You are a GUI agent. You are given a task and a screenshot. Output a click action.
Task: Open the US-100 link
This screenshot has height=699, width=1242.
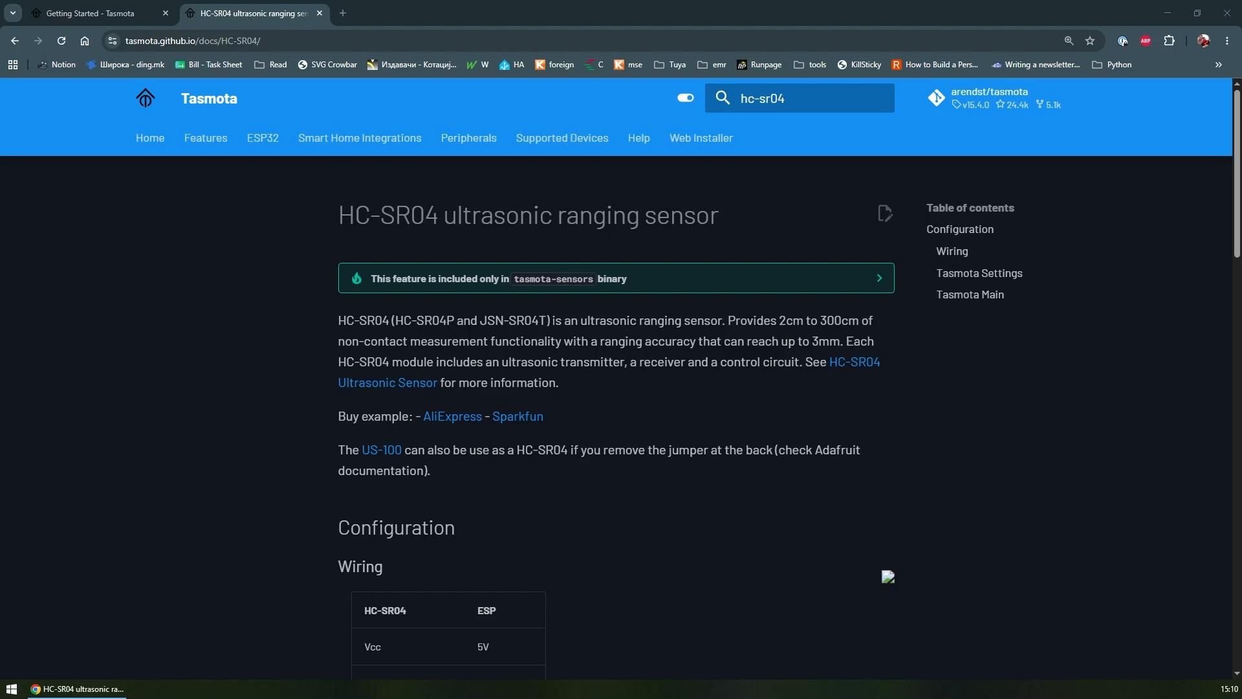pyautogui.click(x=382, y=450)
